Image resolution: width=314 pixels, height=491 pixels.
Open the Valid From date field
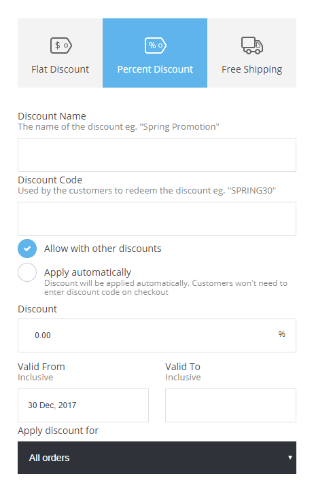click(x=84, y=405)
